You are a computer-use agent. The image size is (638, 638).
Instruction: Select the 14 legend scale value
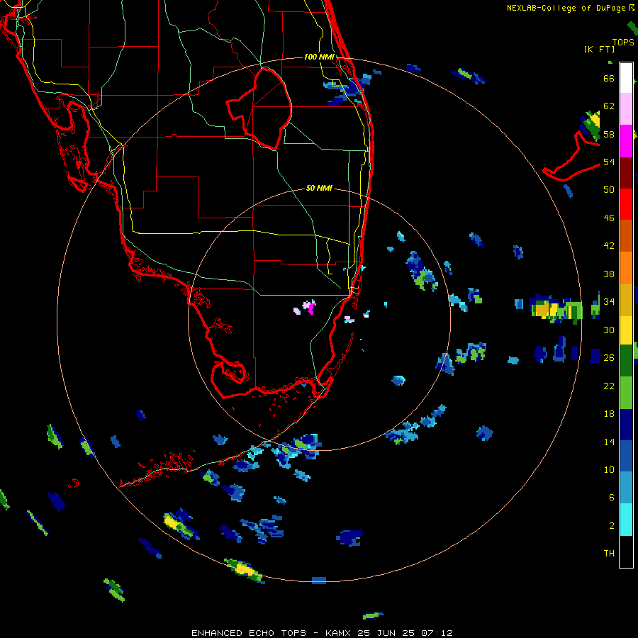pos(609,442)
